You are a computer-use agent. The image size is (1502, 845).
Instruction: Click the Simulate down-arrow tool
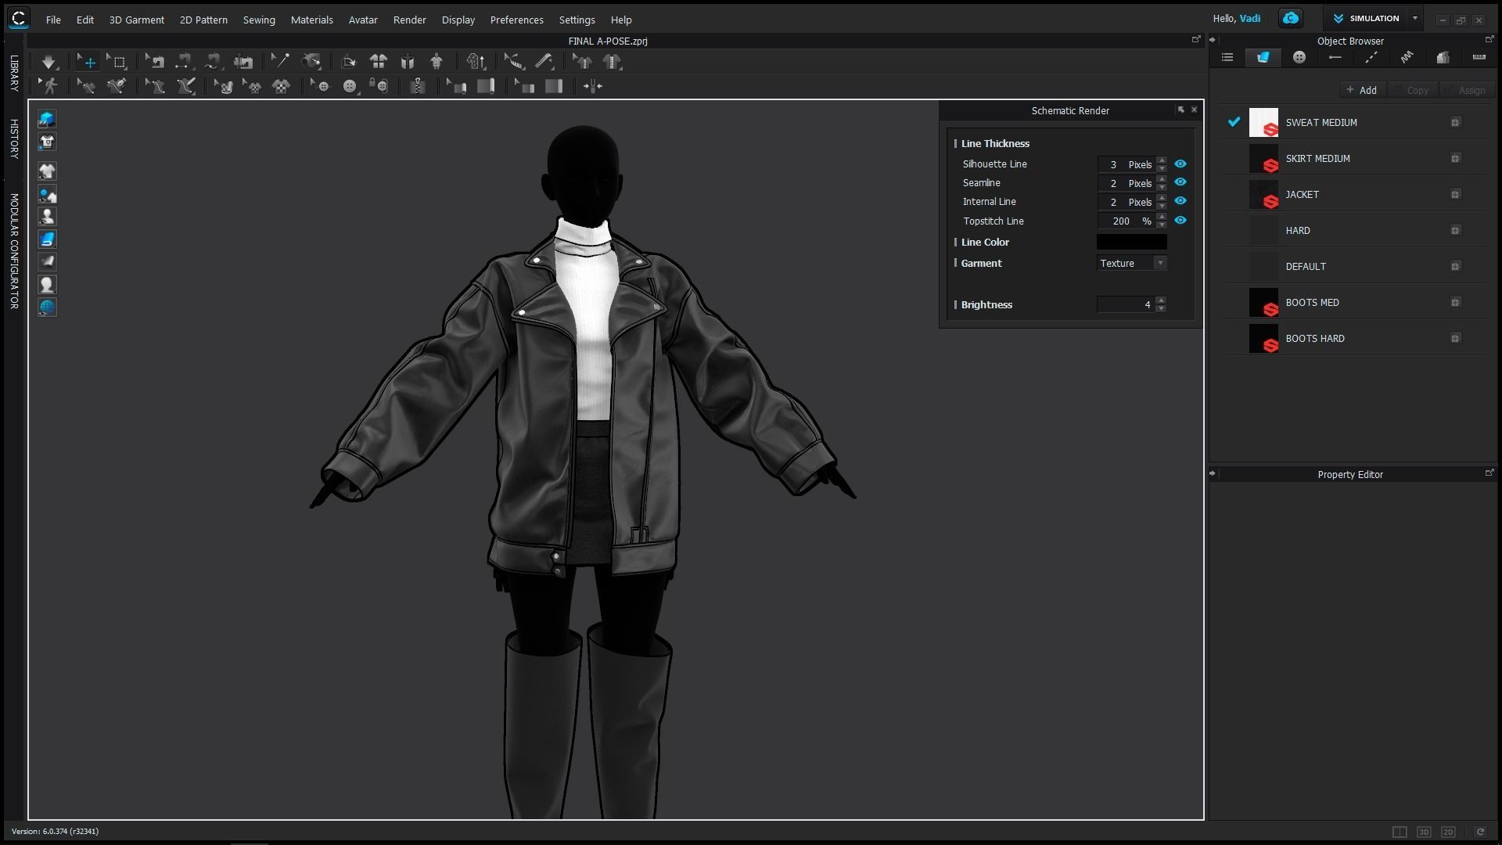coord(49,62)
